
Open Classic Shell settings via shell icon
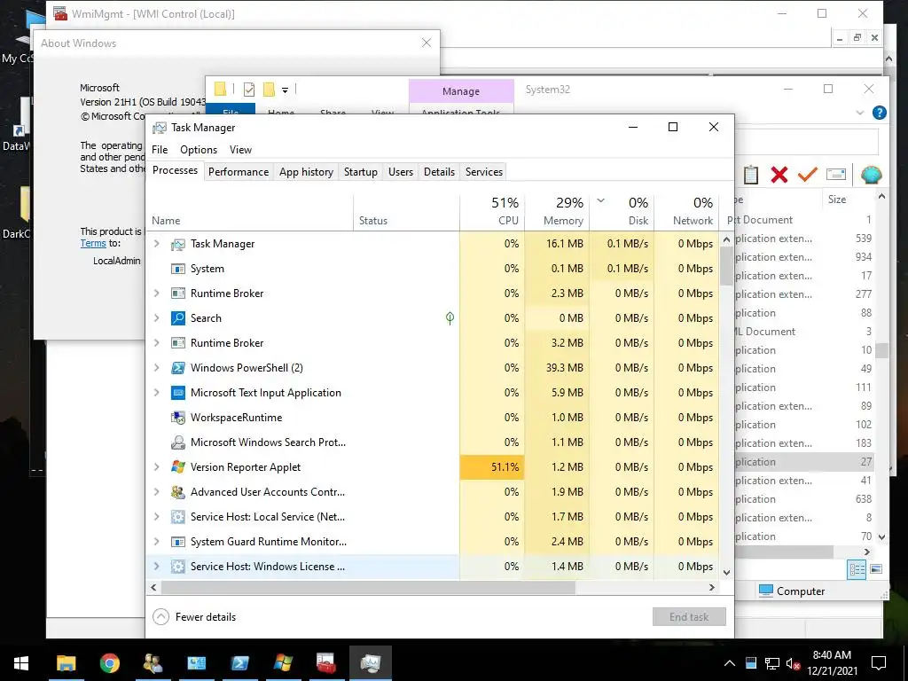coord(871,175)
